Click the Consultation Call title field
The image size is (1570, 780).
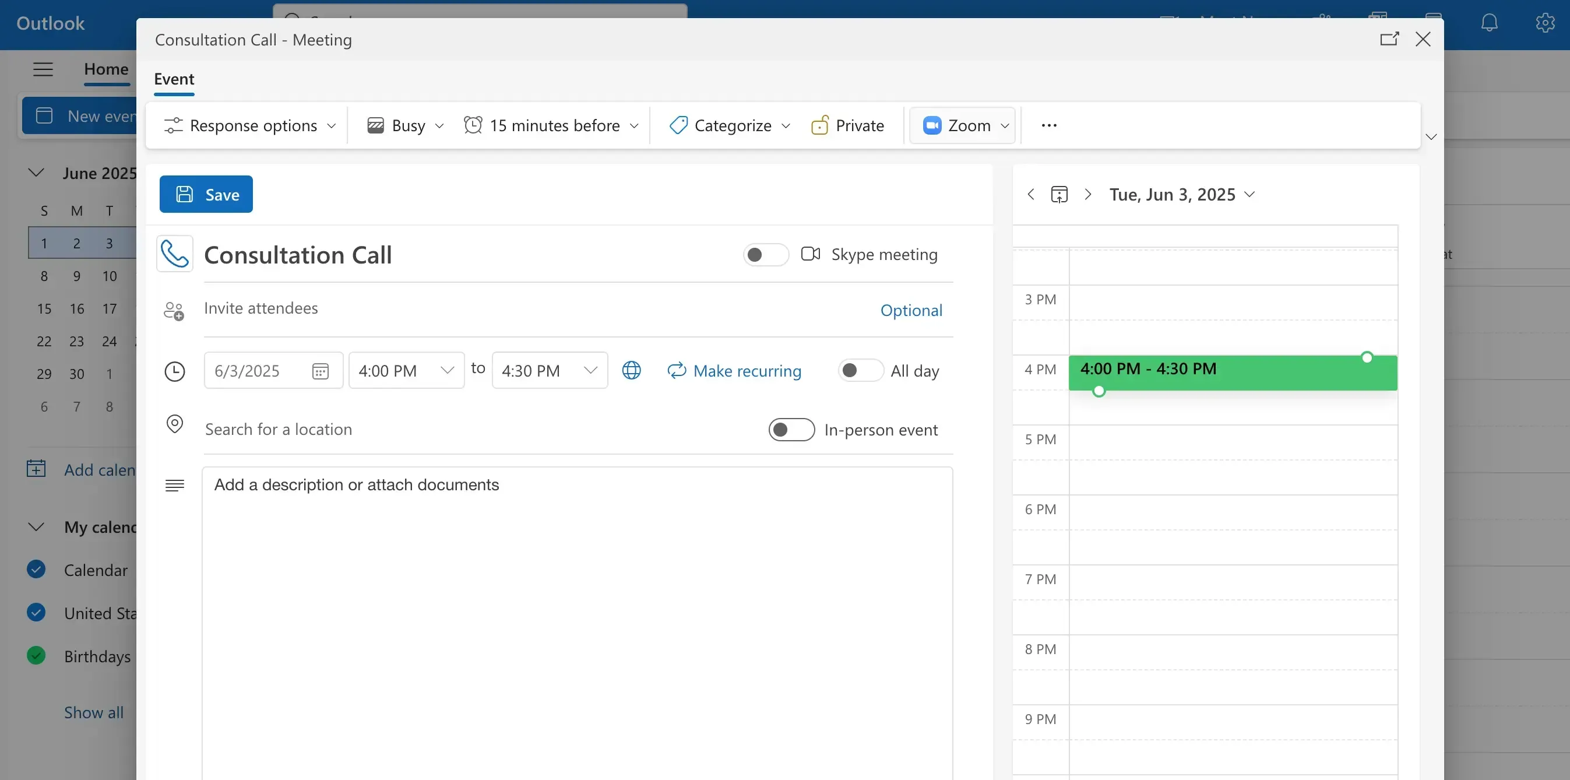coord(298,254)
